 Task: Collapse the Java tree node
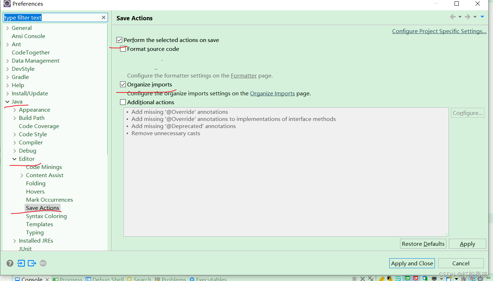7,102
